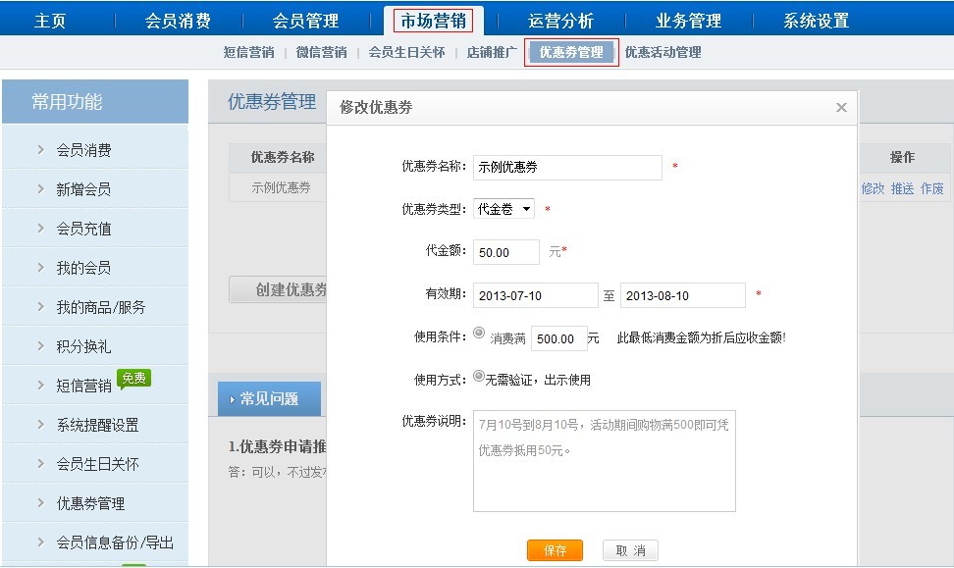Click the arrow icon in 常见问题 header
Image resolution: width=954 pixels, height=568 pixels.
pos(232,399)
